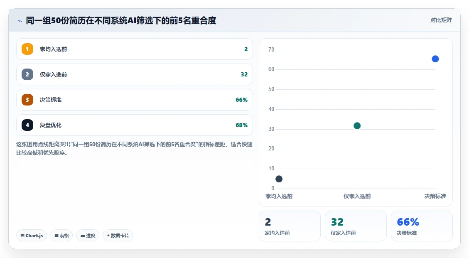Screen dimensions: 469x258
Task: Click the value 32 in 仅家入选前 list row
Action: click(x=244, y=74)
